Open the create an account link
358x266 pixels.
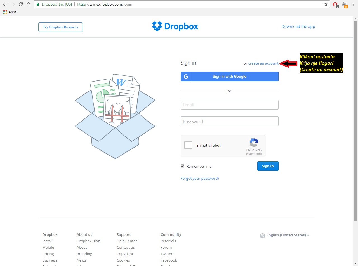263,63
